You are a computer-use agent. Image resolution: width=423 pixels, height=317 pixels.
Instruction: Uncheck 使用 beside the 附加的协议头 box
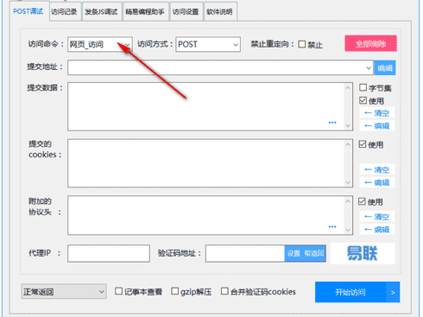point(362,201)
